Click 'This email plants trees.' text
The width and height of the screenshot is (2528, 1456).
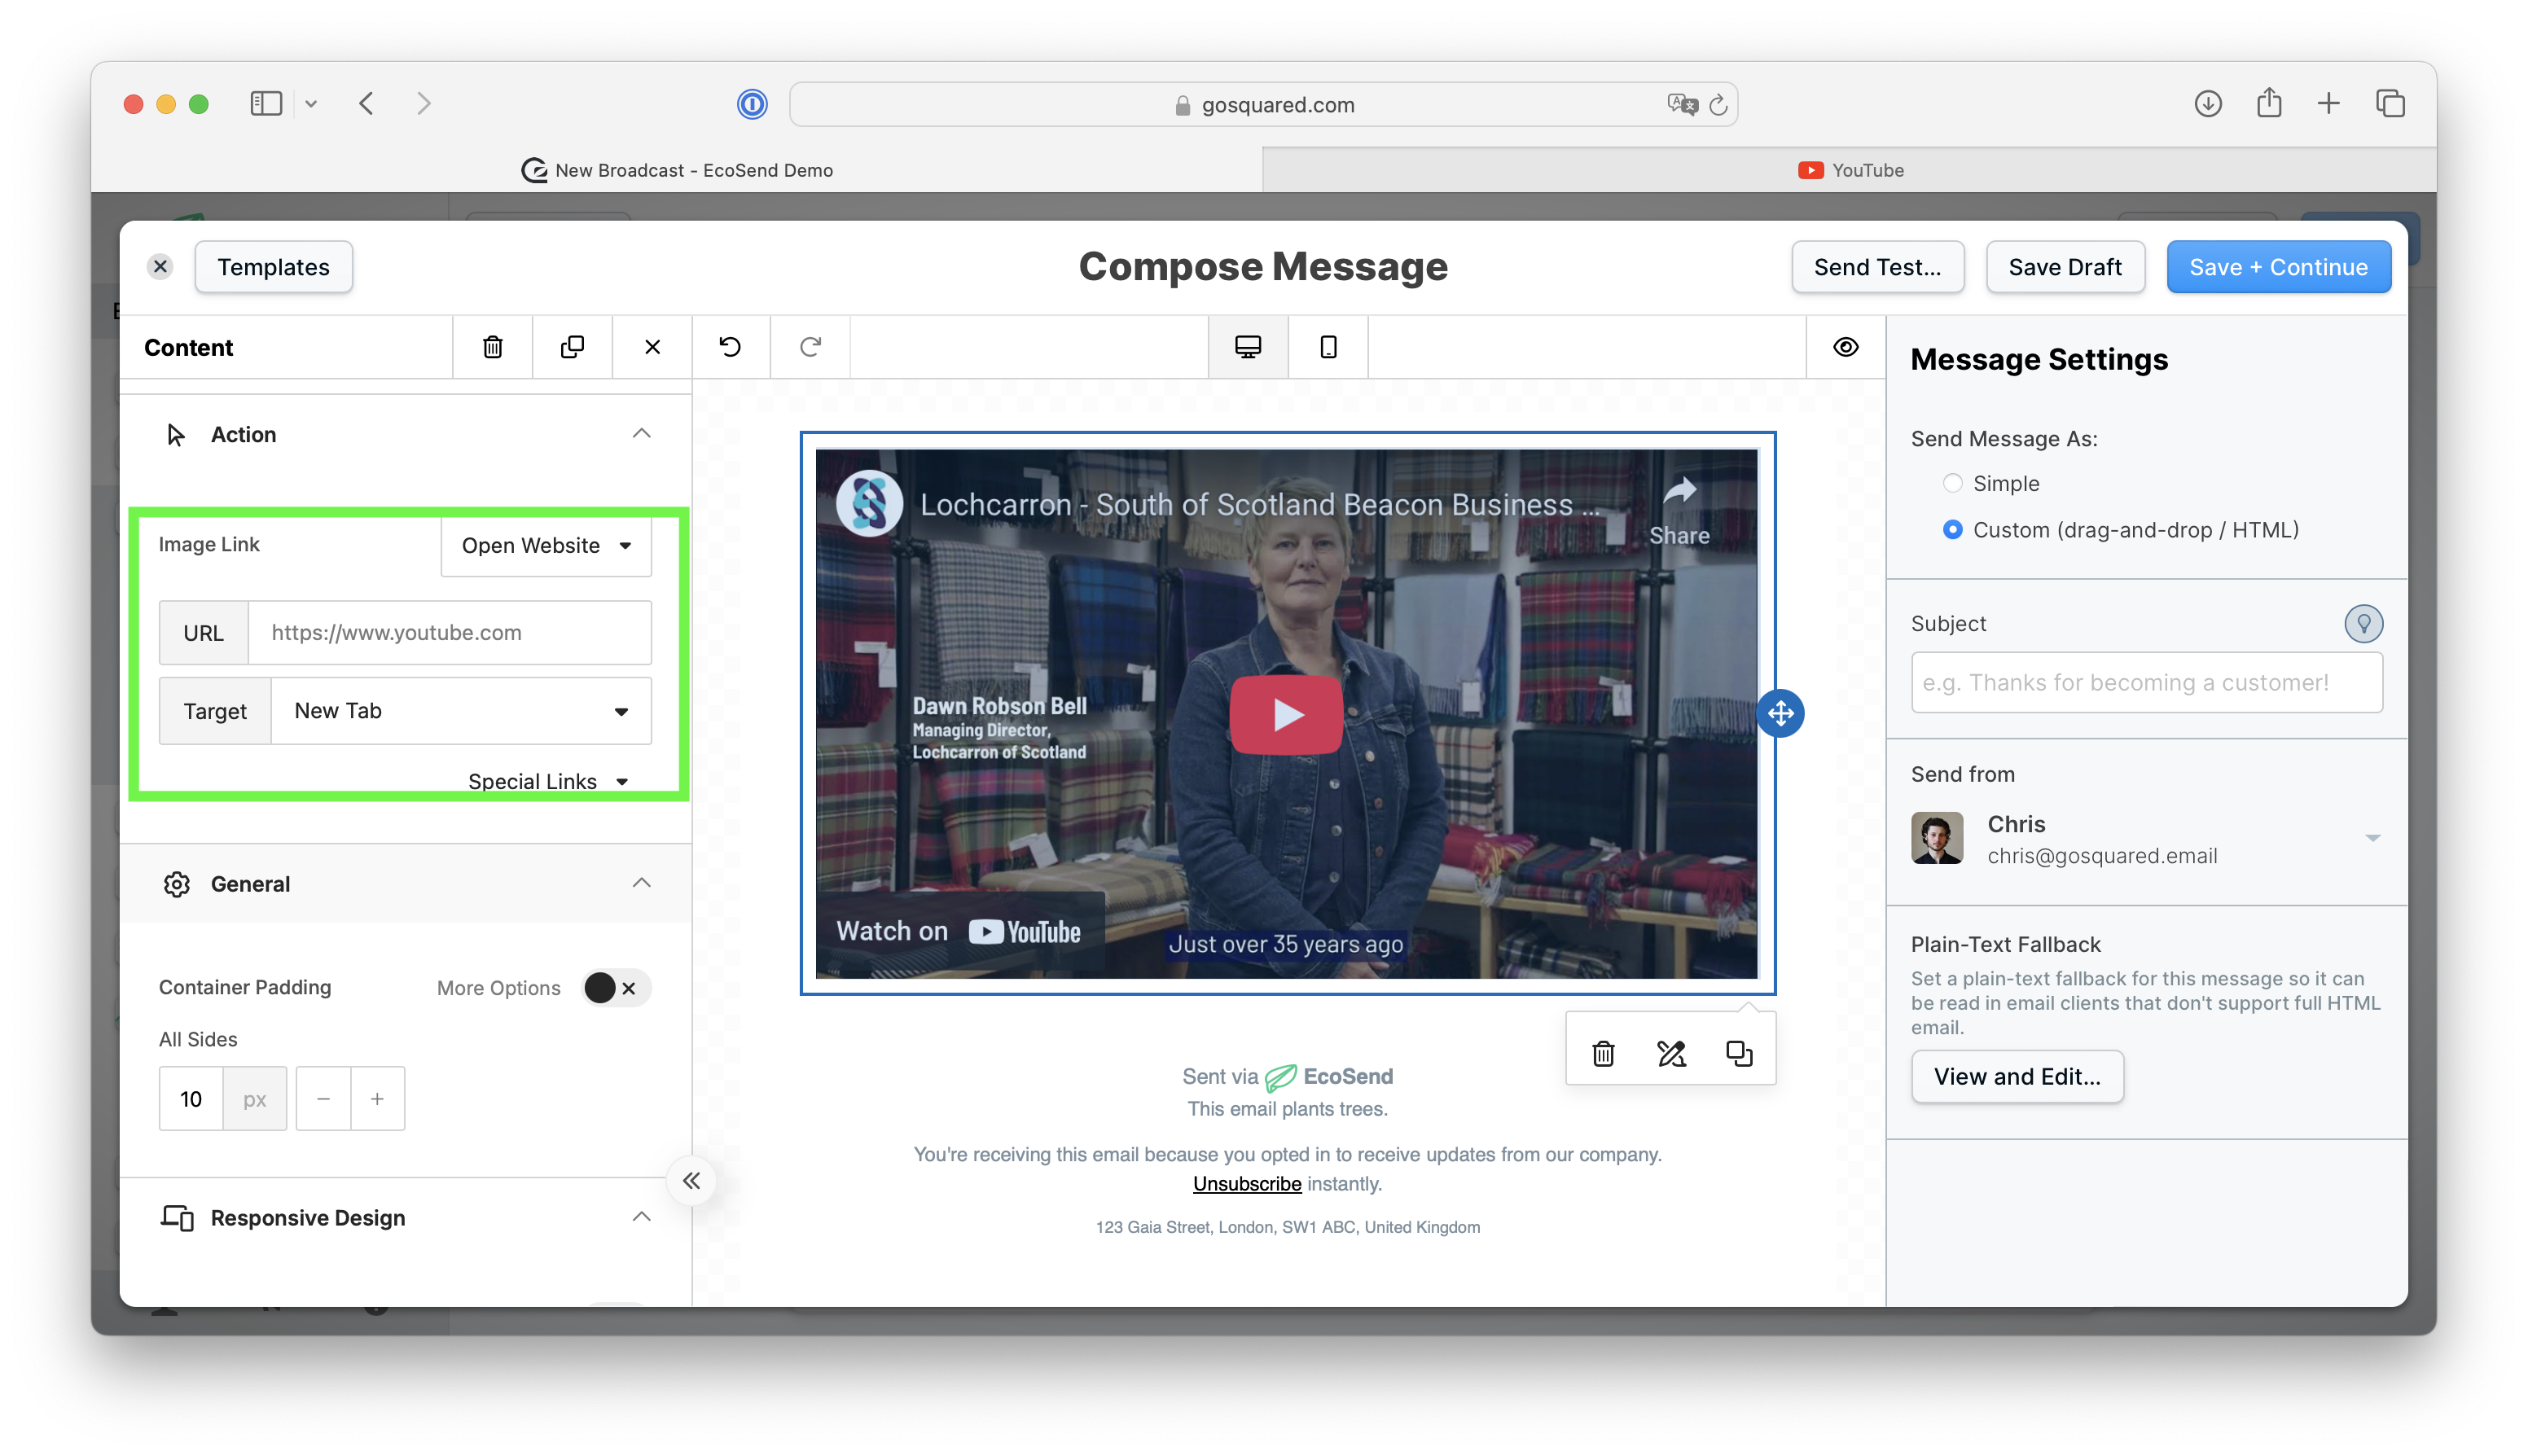click(x=1287, y=1109)
